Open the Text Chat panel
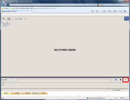 tap(26, 93)
